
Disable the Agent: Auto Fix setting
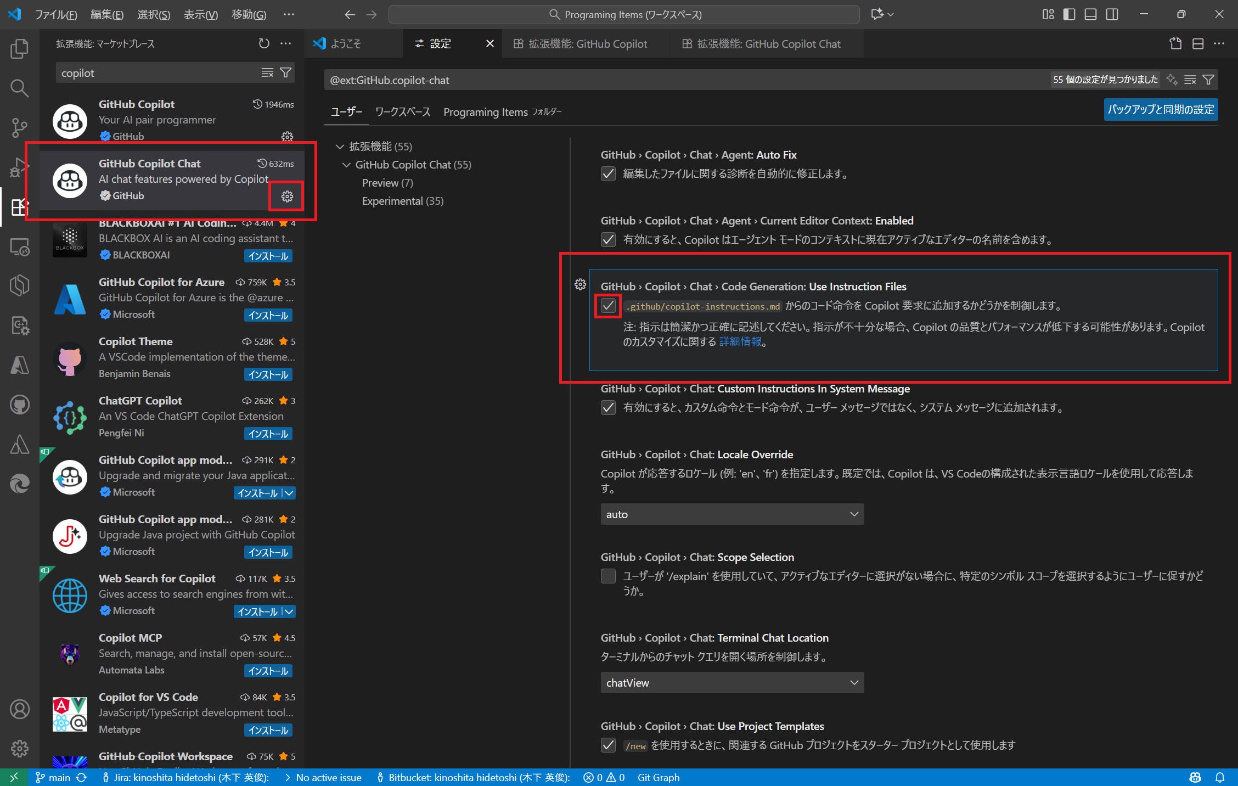(x=608, y=174)
